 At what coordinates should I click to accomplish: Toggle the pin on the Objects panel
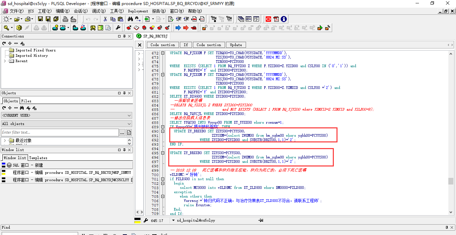[x=125, y=93]
